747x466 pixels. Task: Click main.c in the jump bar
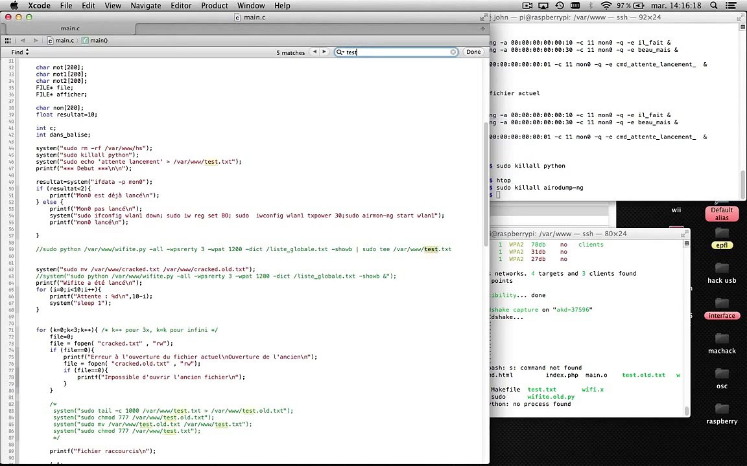click(60, 40)
